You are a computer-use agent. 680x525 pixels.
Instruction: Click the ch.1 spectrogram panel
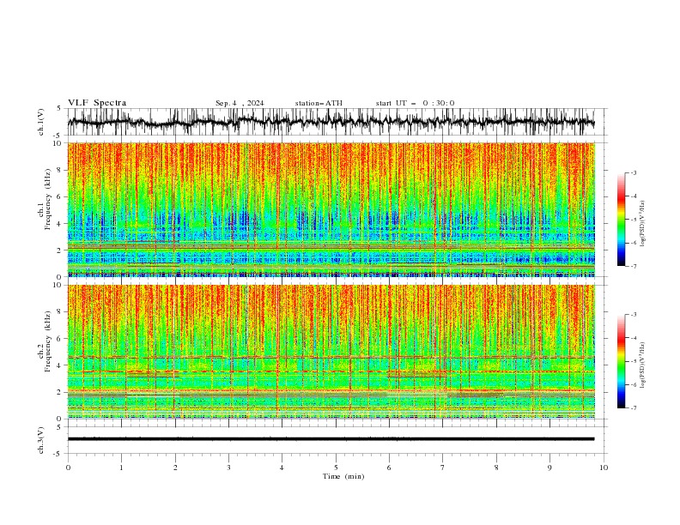[331, 209]
